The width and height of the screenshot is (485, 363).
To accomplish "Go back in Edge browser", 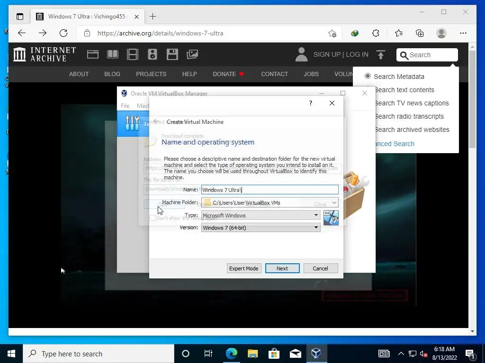I will [x=22, y=33].
